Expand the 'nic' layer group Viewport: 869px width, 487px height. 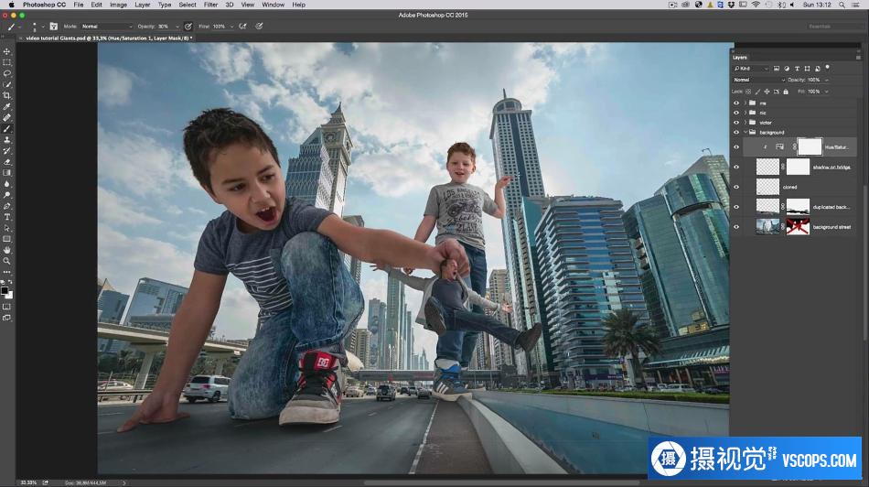tap(746, 113)
